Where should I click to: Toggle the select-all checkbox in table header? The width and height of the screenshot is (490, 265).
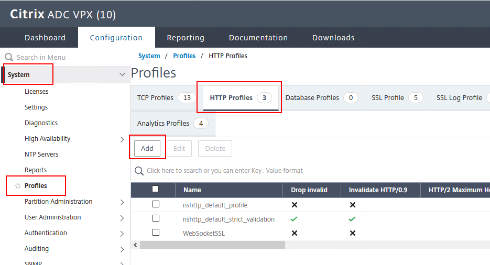pos(155,190)
